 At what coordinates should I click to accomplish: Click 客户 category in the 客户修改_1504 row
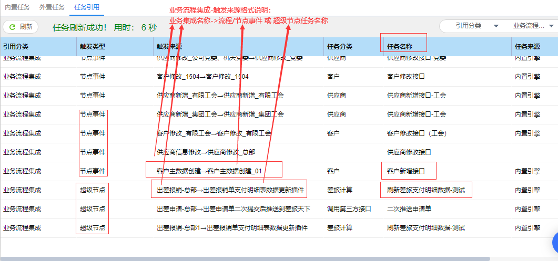333,77
